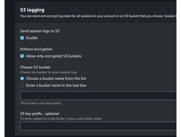Select the Enter a bucket name in the text box radio button
Image resolution: width=181 pixels, height=137 pixels.
click(x=22, y=85)
